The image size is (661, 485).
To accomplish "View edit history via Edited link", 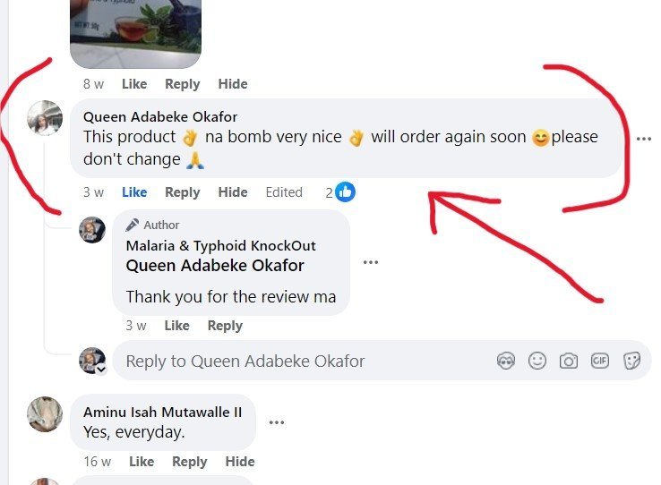I will coord(284,192).
